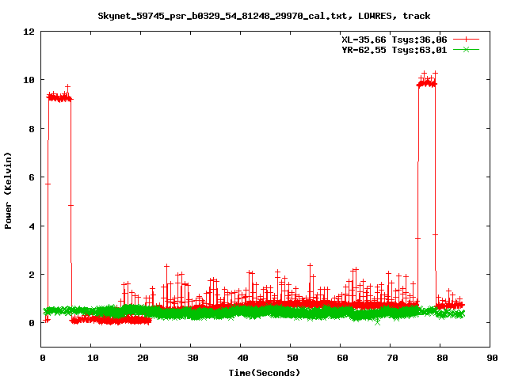Click y-axis tick label 4

[32, 226]
